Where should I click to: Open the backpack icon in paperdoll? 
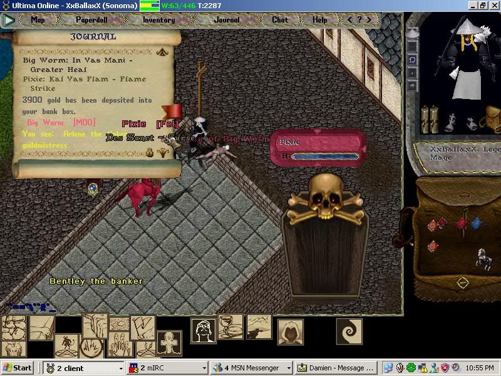point(492,119)
